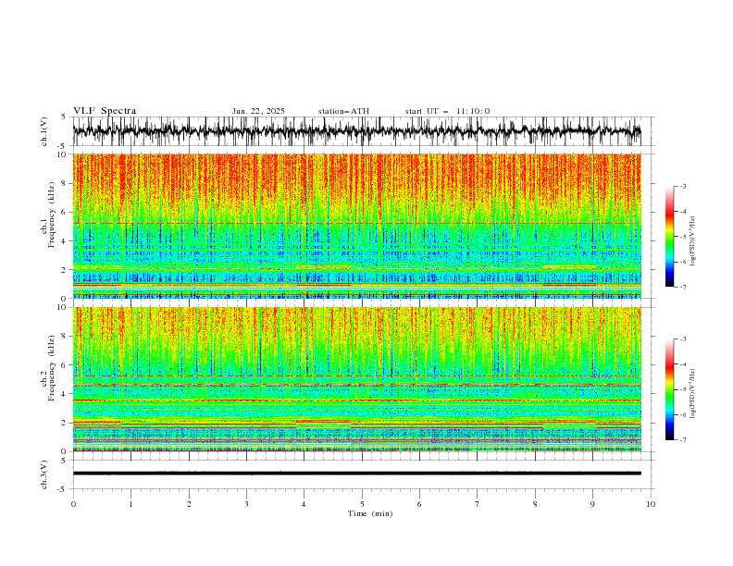Click the "station=ATH" label
The width and height of the screenshot is (733, 566).
coord(343,111)
